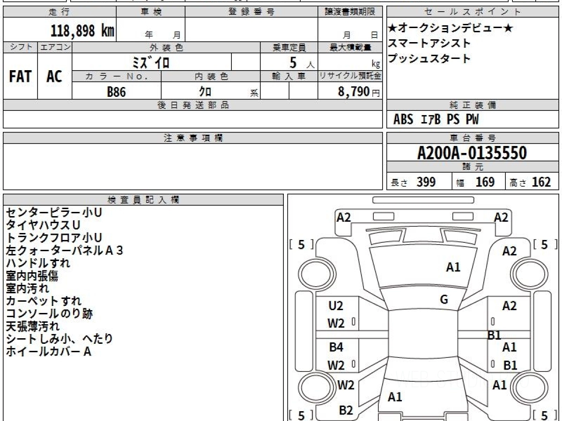Select the FAT shift value
This screenshot has height=421, width=562.
pos(20,77)
